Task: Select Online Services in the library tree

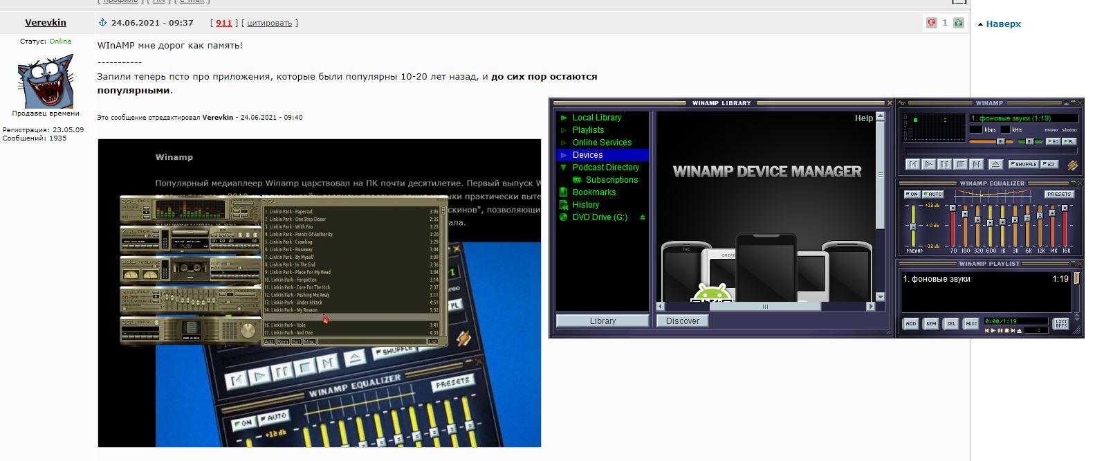Action: click(602, 143)
